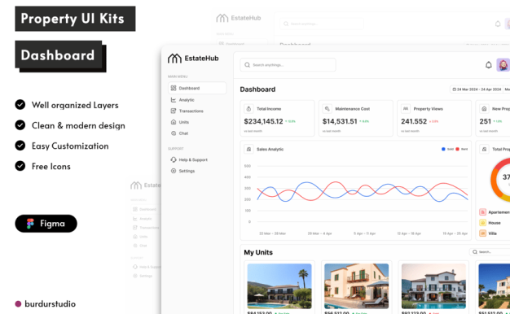Toggle the checkmark beside Well organized Layers
This screenshot has height=314, width=510.
(20, 105)
